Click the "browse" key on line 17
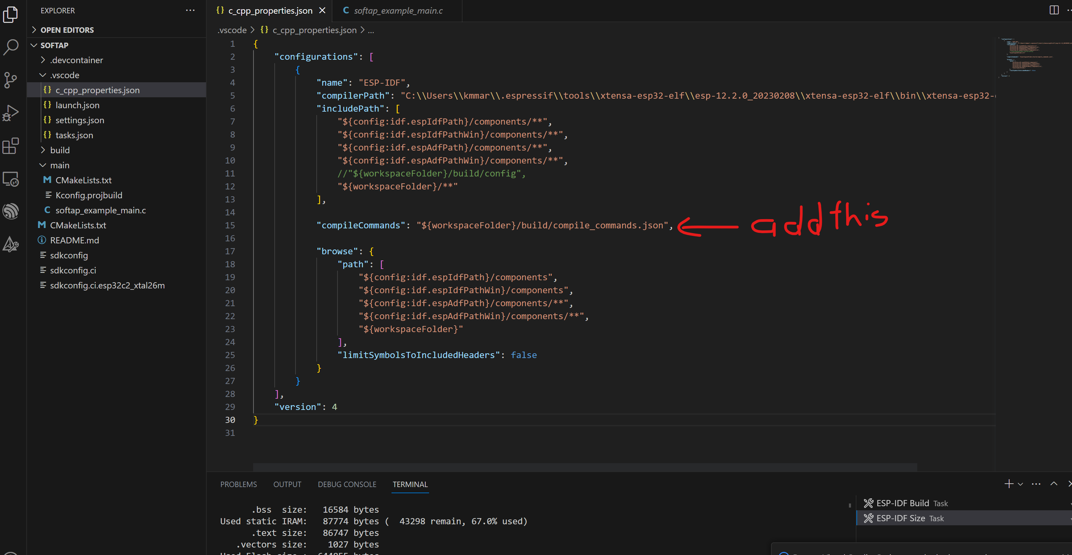 pos(337,251)
